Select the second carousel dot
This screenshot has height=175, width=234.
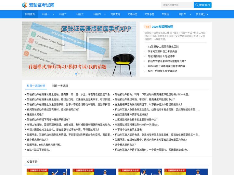[79, 74]
